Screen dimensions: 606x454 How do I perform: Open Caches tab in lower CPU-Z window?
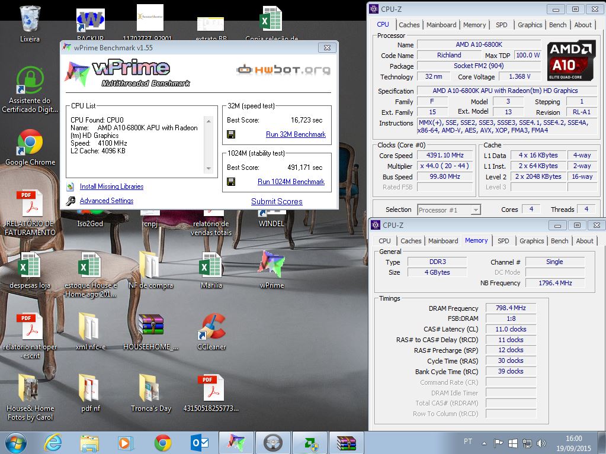pos(411,241)
